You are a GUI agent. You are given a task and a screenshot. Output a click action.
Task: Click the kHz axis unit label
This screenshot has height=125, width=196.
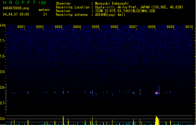(x=3, y=25)
